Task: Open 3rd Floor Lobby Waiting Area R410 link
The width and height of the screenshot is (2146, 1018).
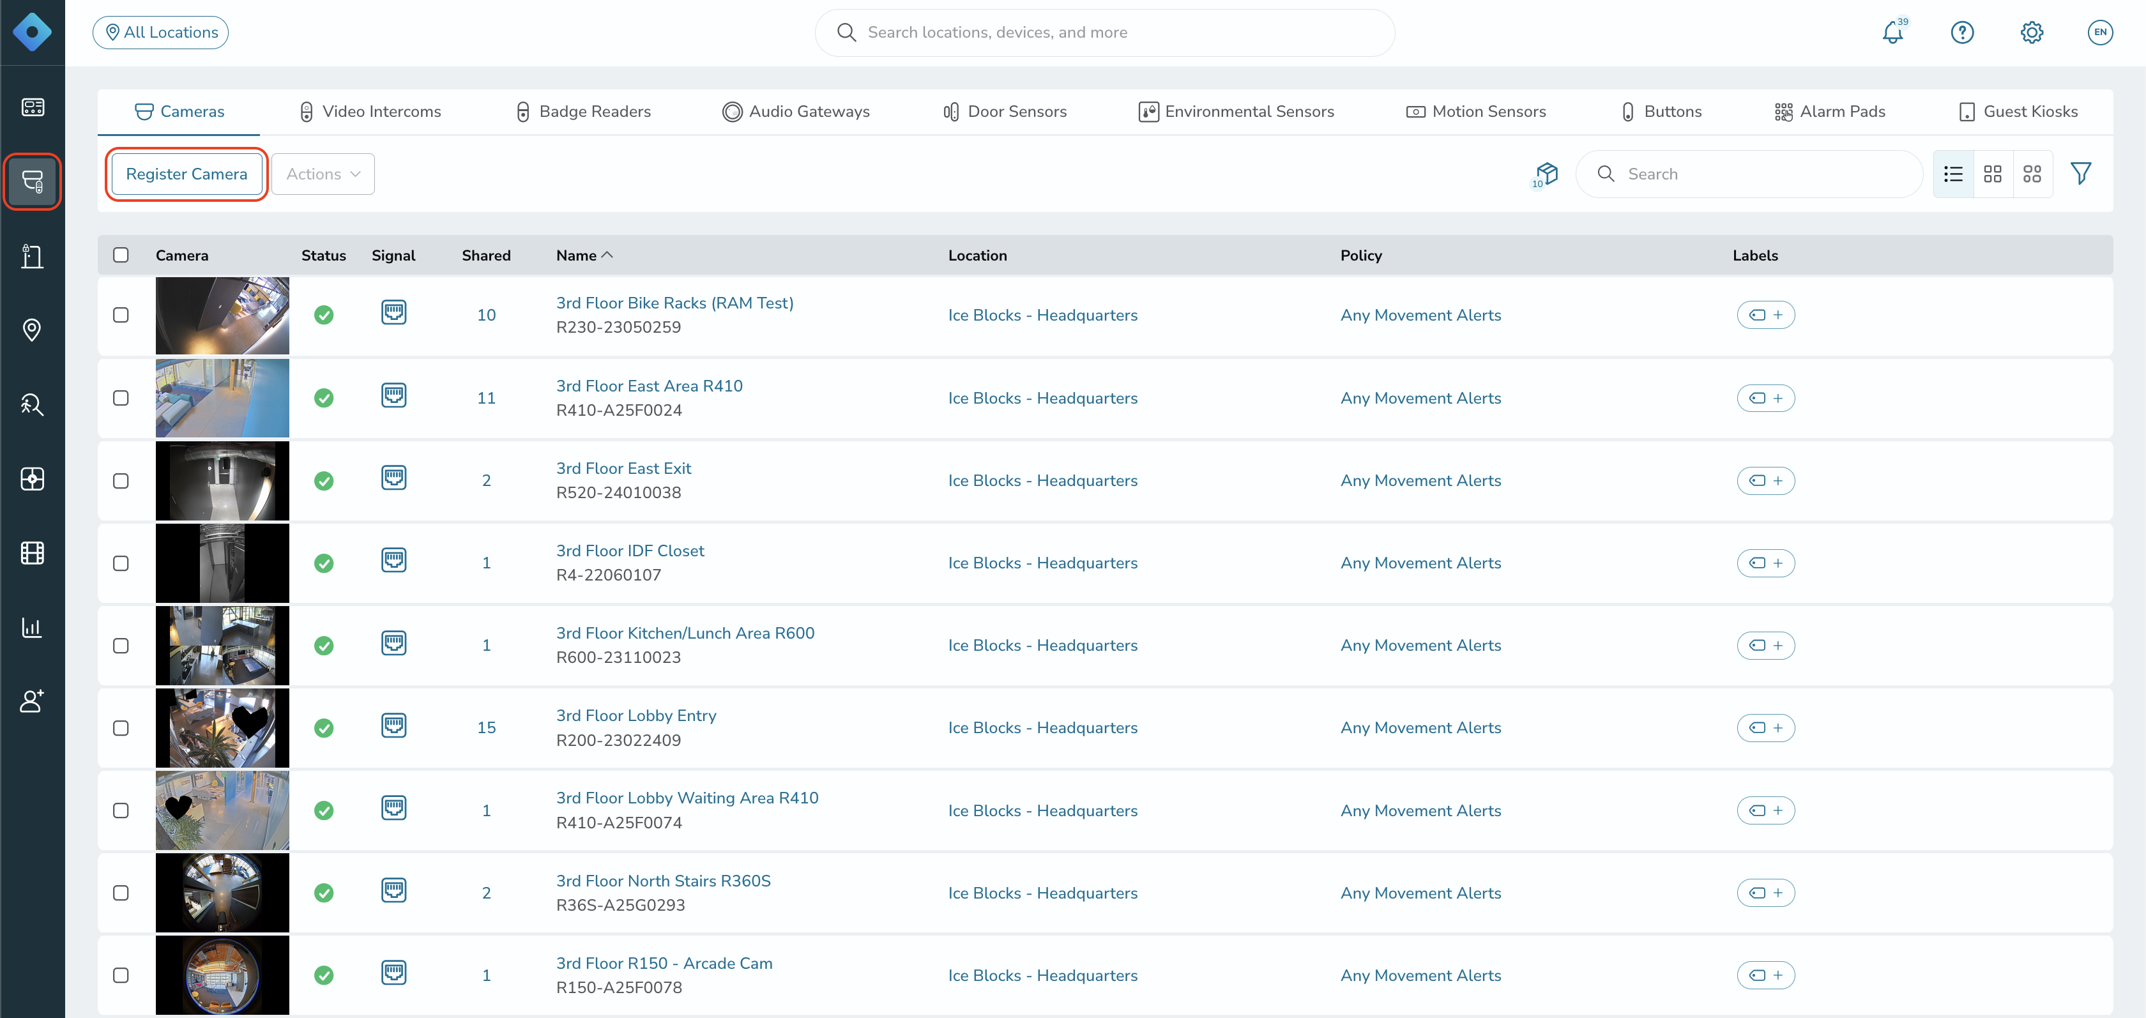Action: point(687,798)
